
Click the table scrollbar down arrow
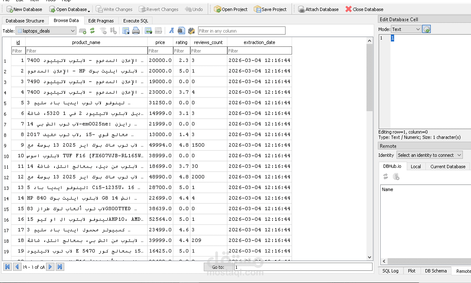point(369,257)
